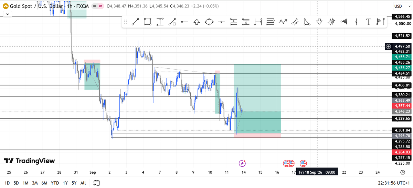Click the purple lightning event icon
The height and width of the screenshot is (188, 413).
(242, 163)
